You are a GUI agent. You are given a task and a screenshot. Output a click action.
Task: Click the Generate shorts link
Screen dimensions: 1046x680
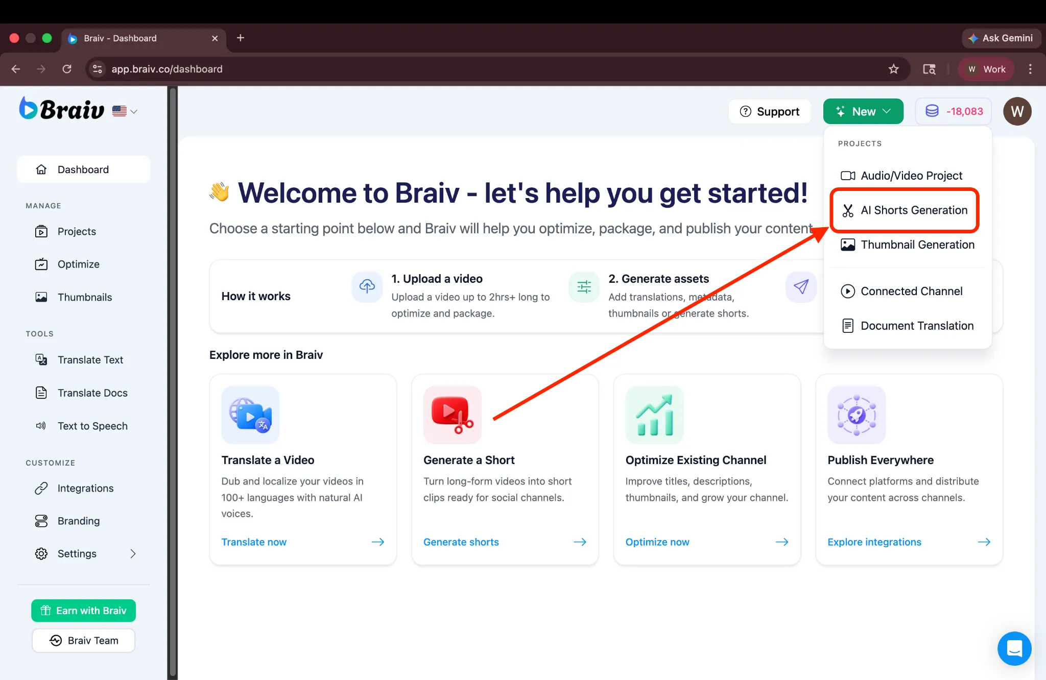point(461,542)
